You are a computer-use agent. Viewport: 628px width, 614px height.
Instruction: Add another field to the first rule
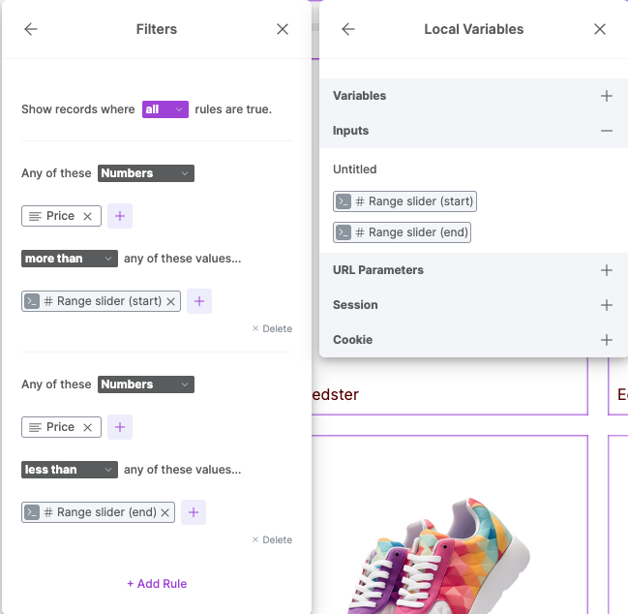pyautogui.click(x=120, y=216)
